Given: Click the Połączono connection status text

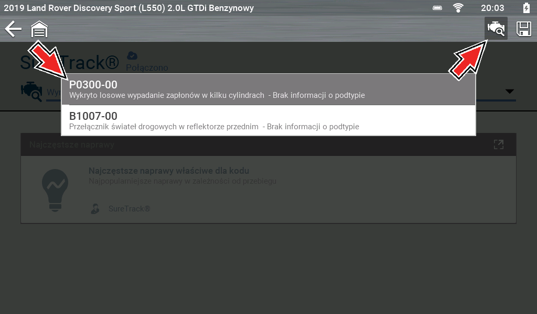Looking at the screenshot, I should [147, 68].
